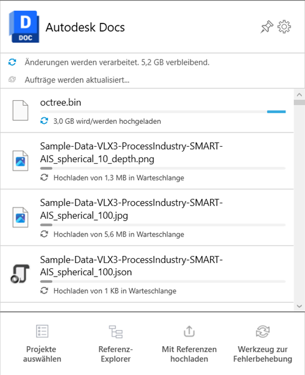
Task: Click the scroll up arrow of the list
Action: tap(299, 95)
